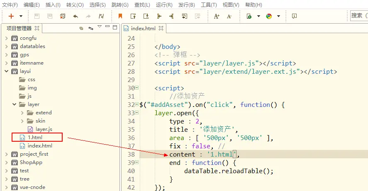Open the 跳转(G) menu
Screen dimensions: 368x191
pyautogui.click(x=120, y=5)
